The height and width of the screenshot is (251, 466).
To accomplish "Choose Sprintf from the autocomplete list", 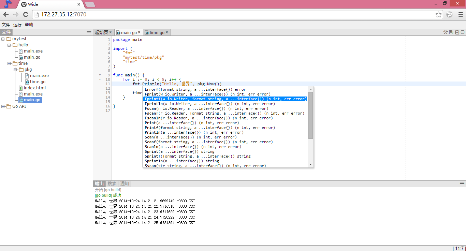I will coord(225,156).
